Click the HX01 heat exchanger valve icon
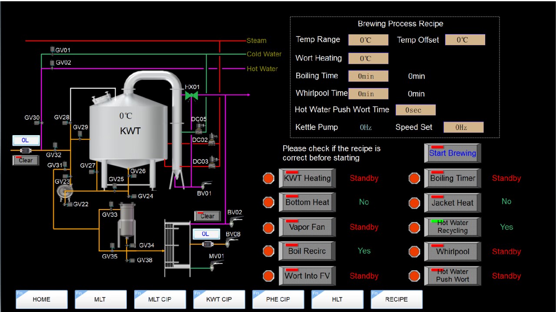 click(191, 95)
